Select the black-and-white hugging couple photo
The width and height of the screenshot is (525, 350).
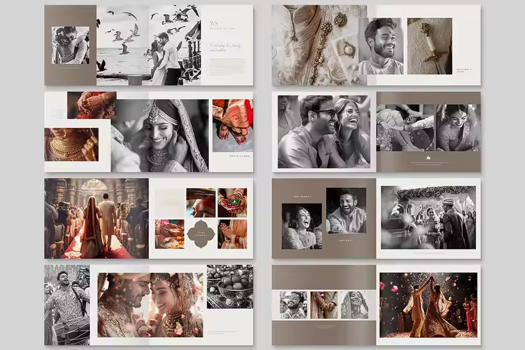70,45
